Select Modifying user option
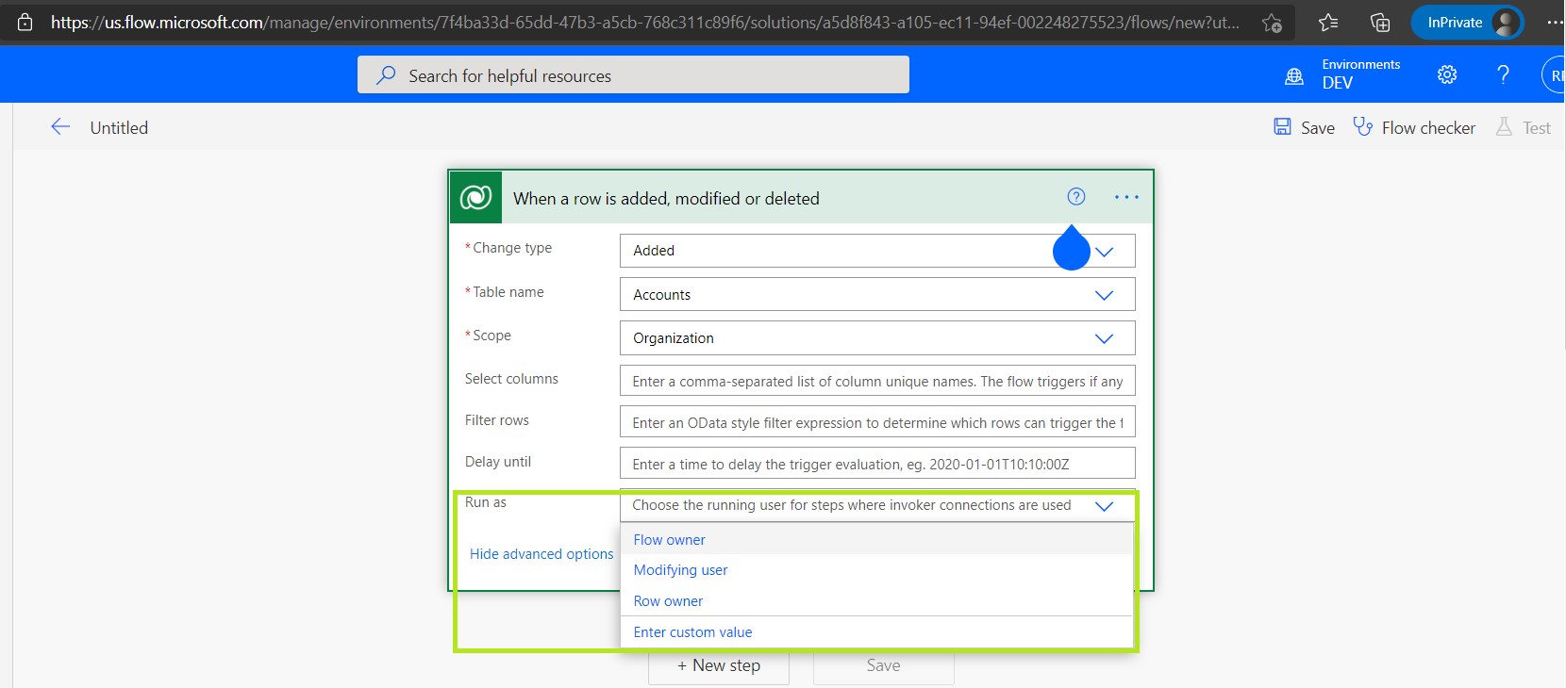This screenshot has width=1566, height=688. click(x=876, y=570)
